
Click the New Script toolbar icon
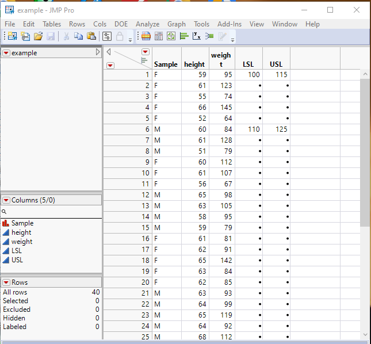pos(25,36)
